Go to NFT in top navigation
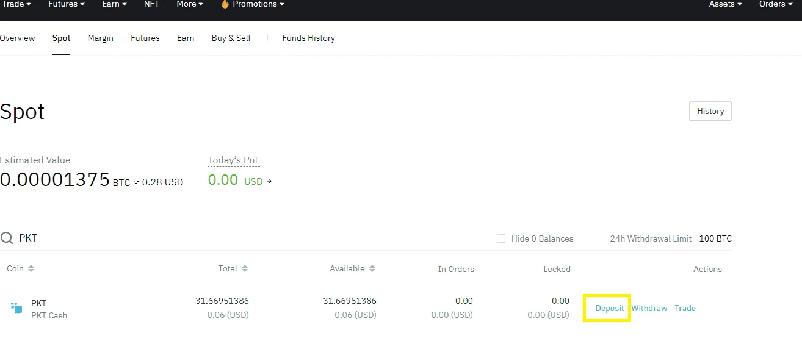The image size is (802, 355). [x=151, y=4]
